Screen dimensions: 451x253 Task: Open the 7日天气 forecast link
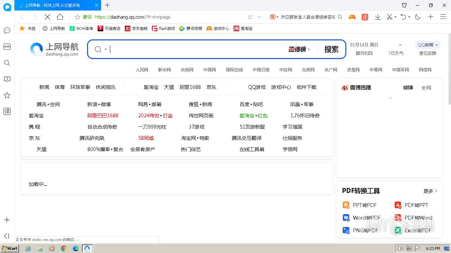396,53
